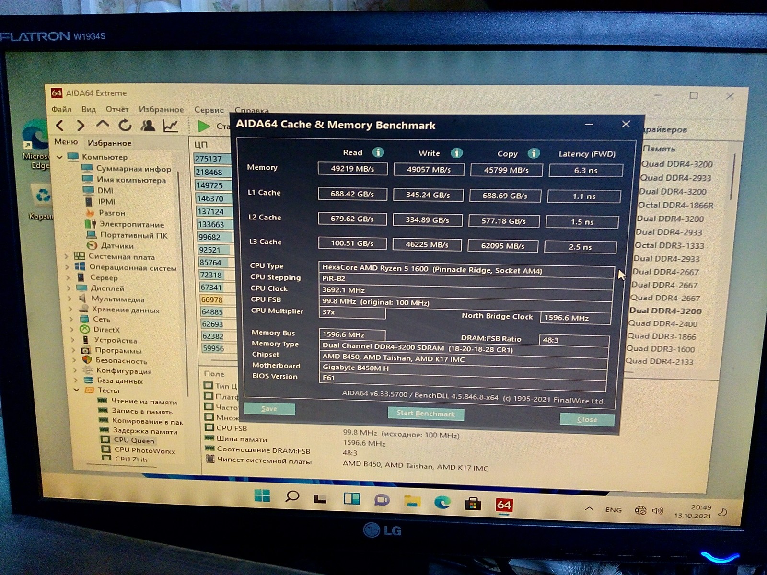Switch to the Избранное sidebar tab
The height and width of the screenshot is (575, 767).
click(x=109, y=143)
